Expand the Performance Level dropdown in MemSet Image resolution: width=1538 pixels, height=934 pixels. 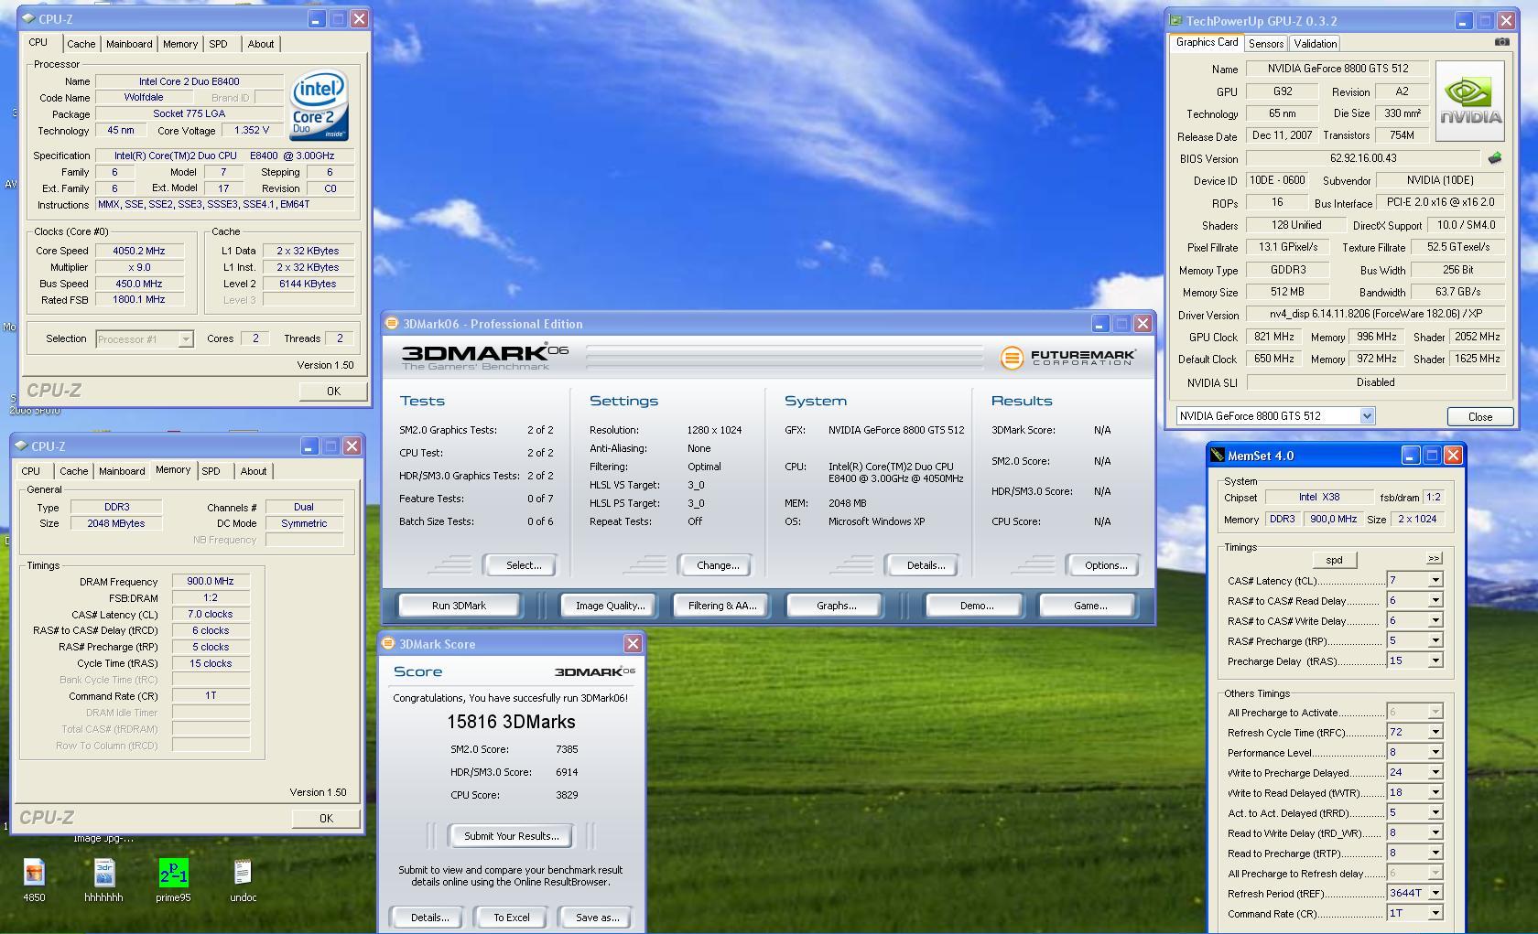pyautogui.click(x=1435, y=752)
